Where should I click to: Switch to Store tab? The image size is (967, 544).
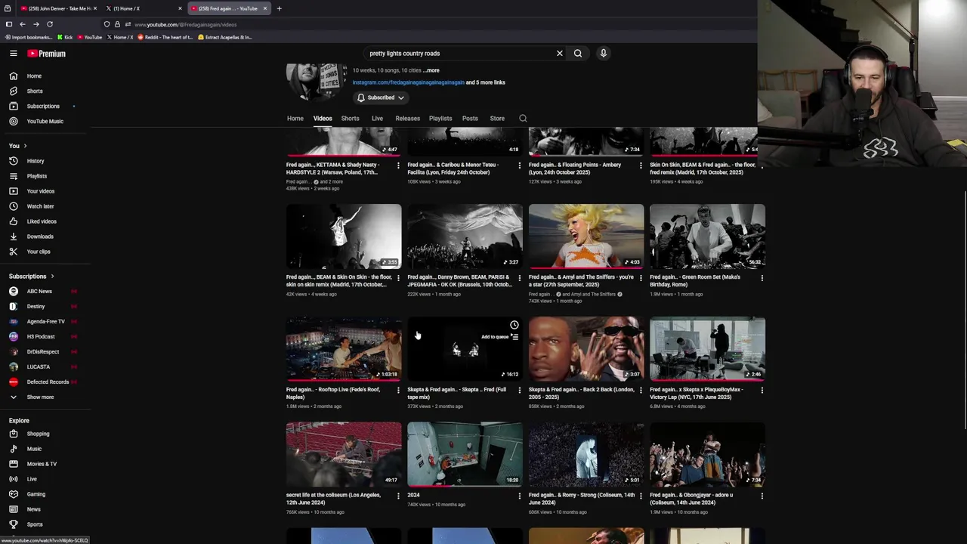[497, 119]
